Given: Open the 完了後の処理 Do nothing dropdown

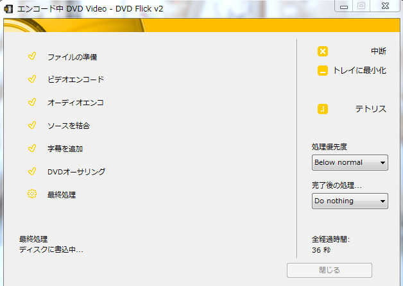Looking at the screenshot, I should point(350,201).
